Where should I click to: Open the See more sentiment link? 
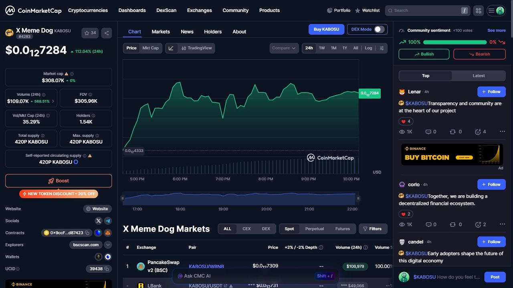click(x=497, y=30)
